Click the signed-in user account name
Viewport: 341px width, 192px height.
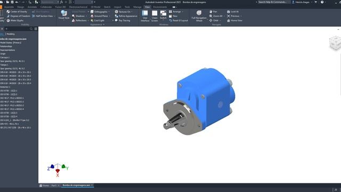[x=302, y=2]
